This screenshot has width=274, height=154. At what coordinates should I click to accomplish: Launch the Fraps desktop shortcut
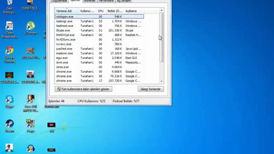(30, 126)
